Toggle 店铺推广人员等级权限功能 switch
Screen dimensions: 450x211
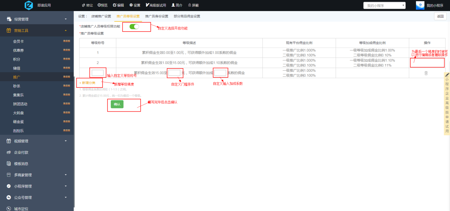click(x=134, y=27)
